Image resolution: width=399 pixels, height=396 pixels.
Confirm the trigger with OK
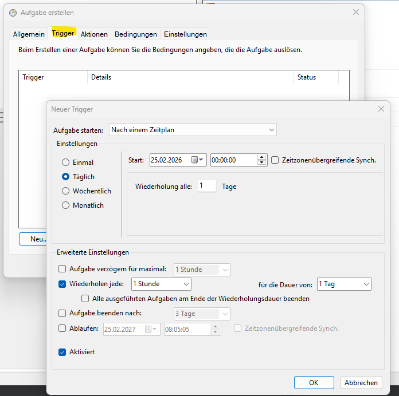pyautogui.click(x=314, y=382)
